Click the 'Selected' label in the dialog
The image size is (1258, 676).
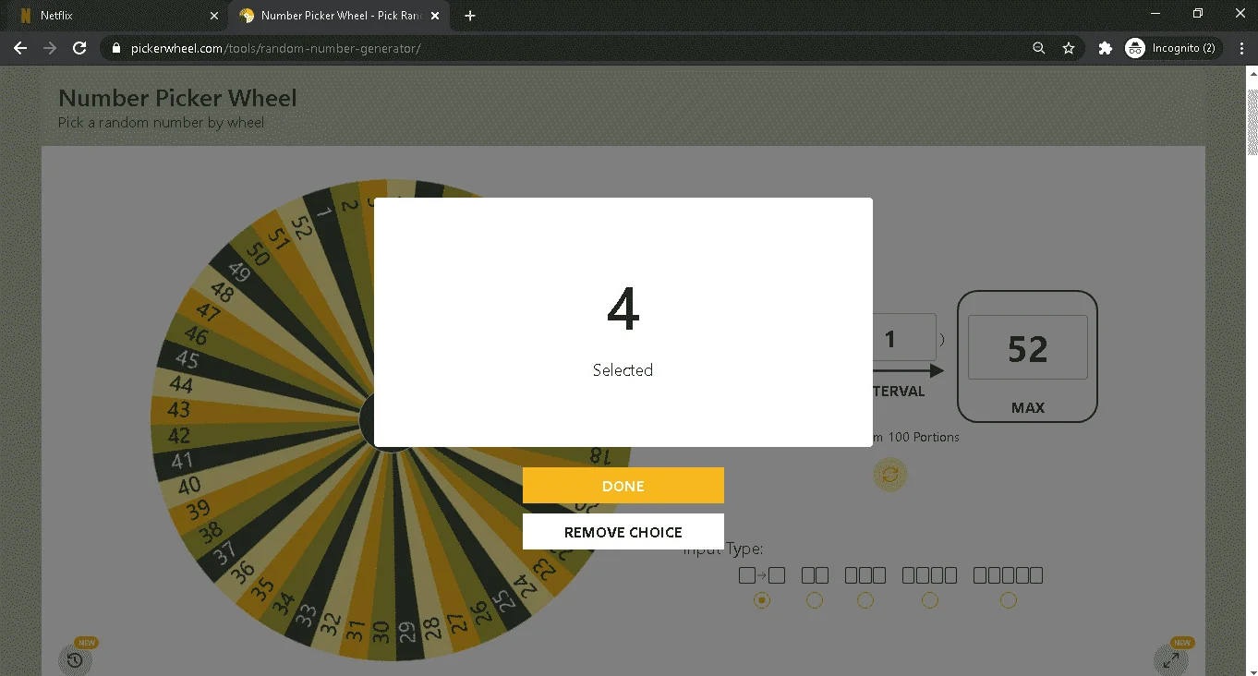(x=623, y=369)
